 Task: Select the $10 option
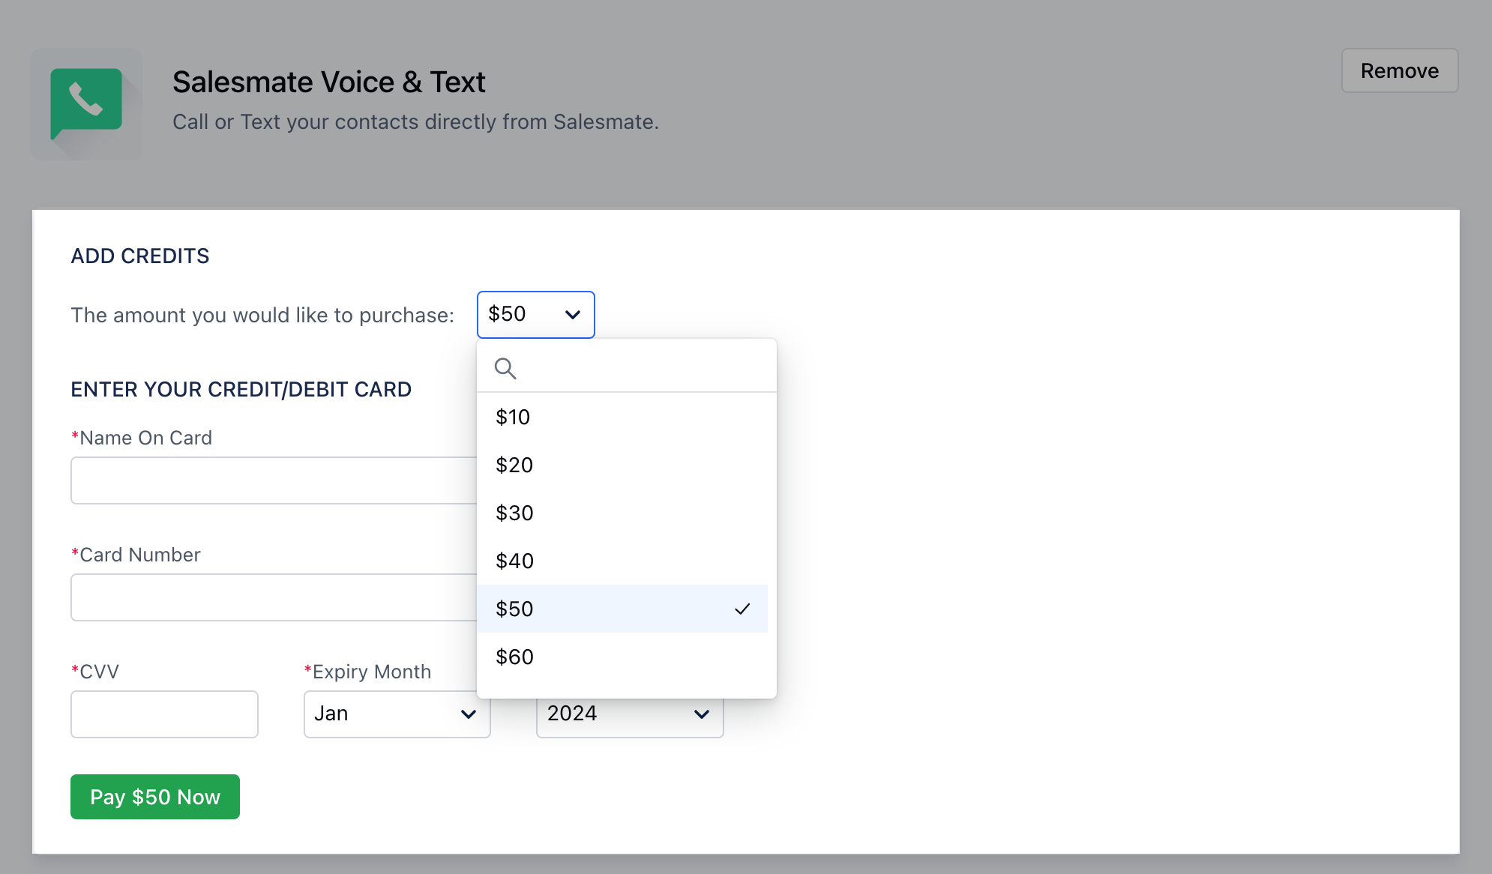(x=513, y=417)
